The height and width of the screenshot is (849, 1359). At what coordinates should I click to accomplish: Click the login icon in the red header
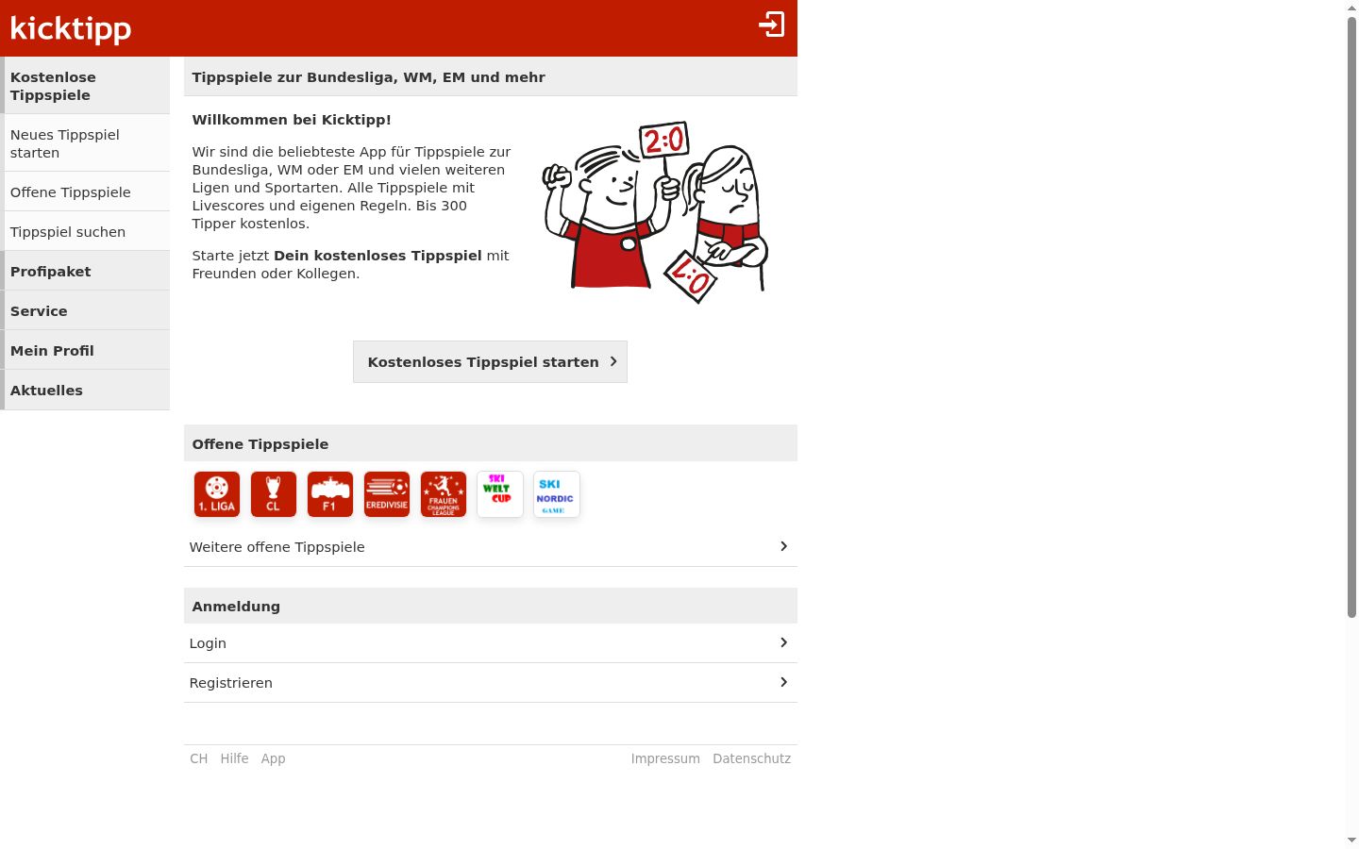tap(772, 25)
